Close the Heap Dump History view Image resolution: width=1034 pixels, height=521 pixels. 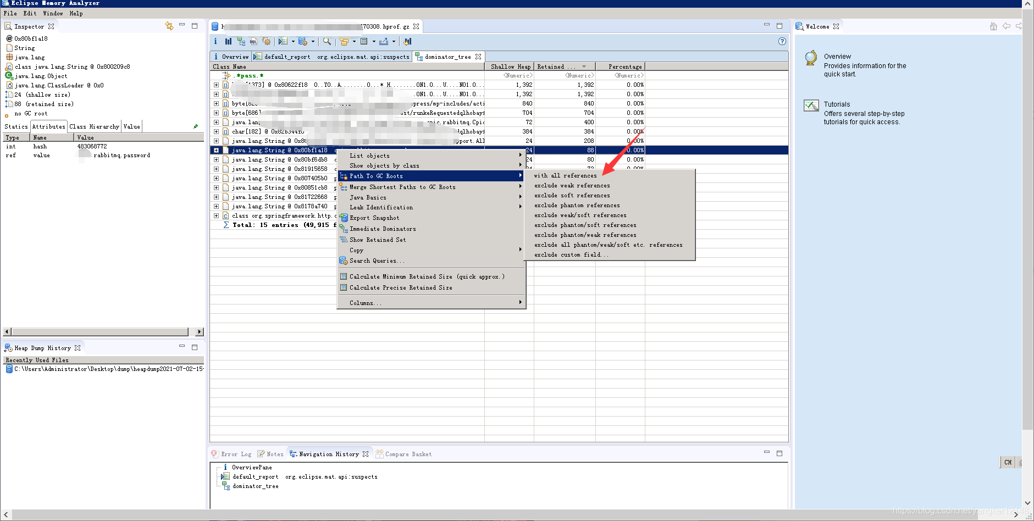coord(78,348)
